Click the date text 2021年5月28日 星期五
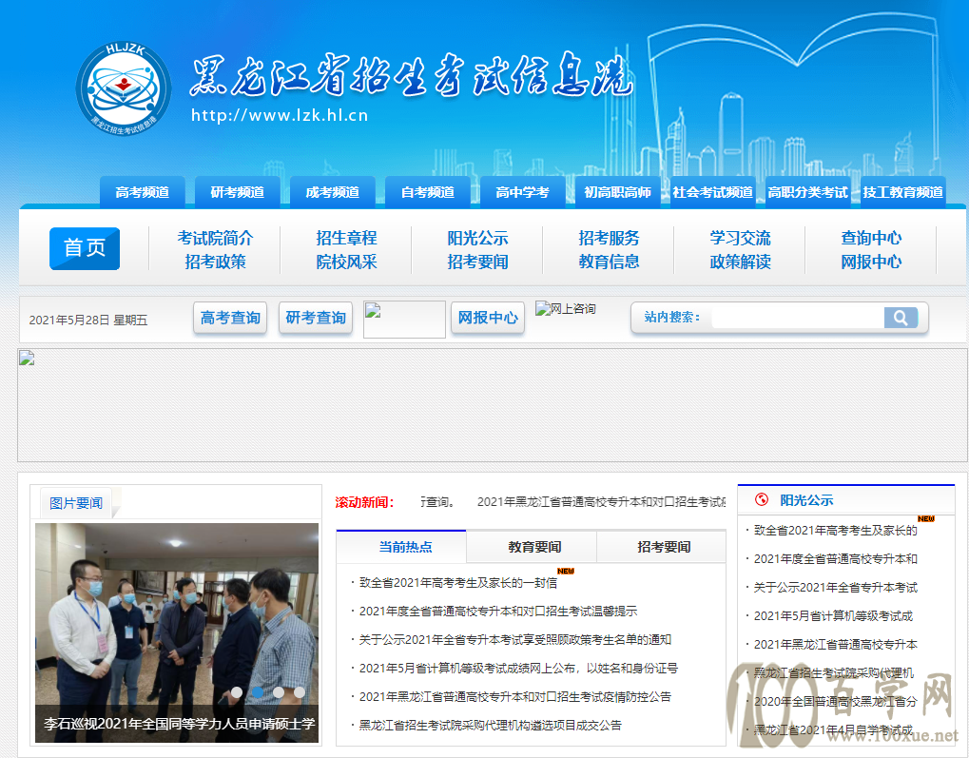The image size is (969, 758). 88,320
